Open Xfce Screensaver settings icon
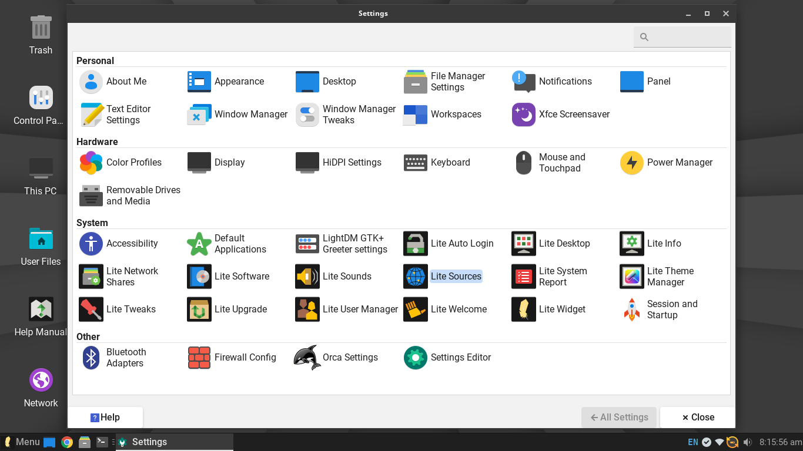The image size is (803, 451). click(524, 115)
